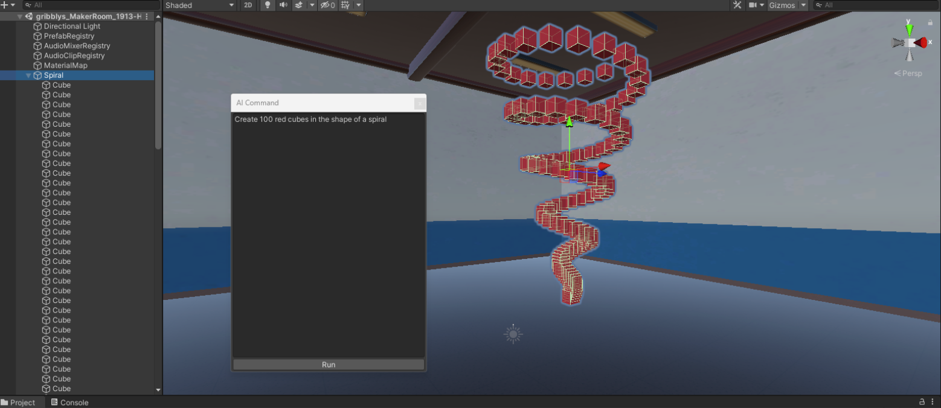Toggle scene lighting in the Scene view toolbar
Screen dimensions: 941x408
pyautogui.click(x=268, y=5)
